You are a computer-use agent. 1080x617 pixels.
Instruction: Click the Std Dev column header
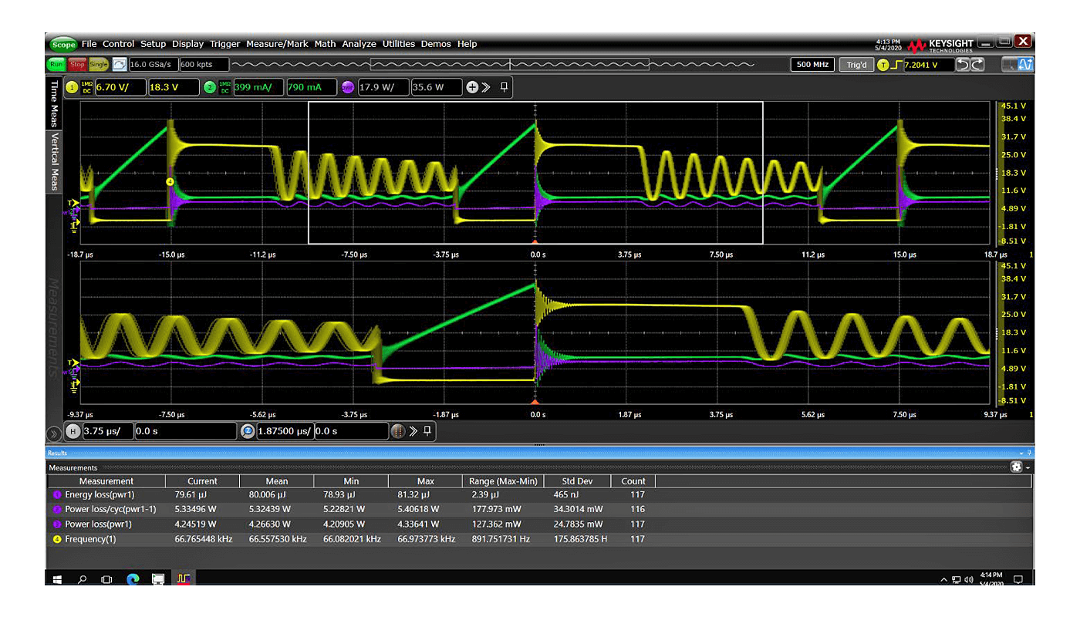point(577,481)
